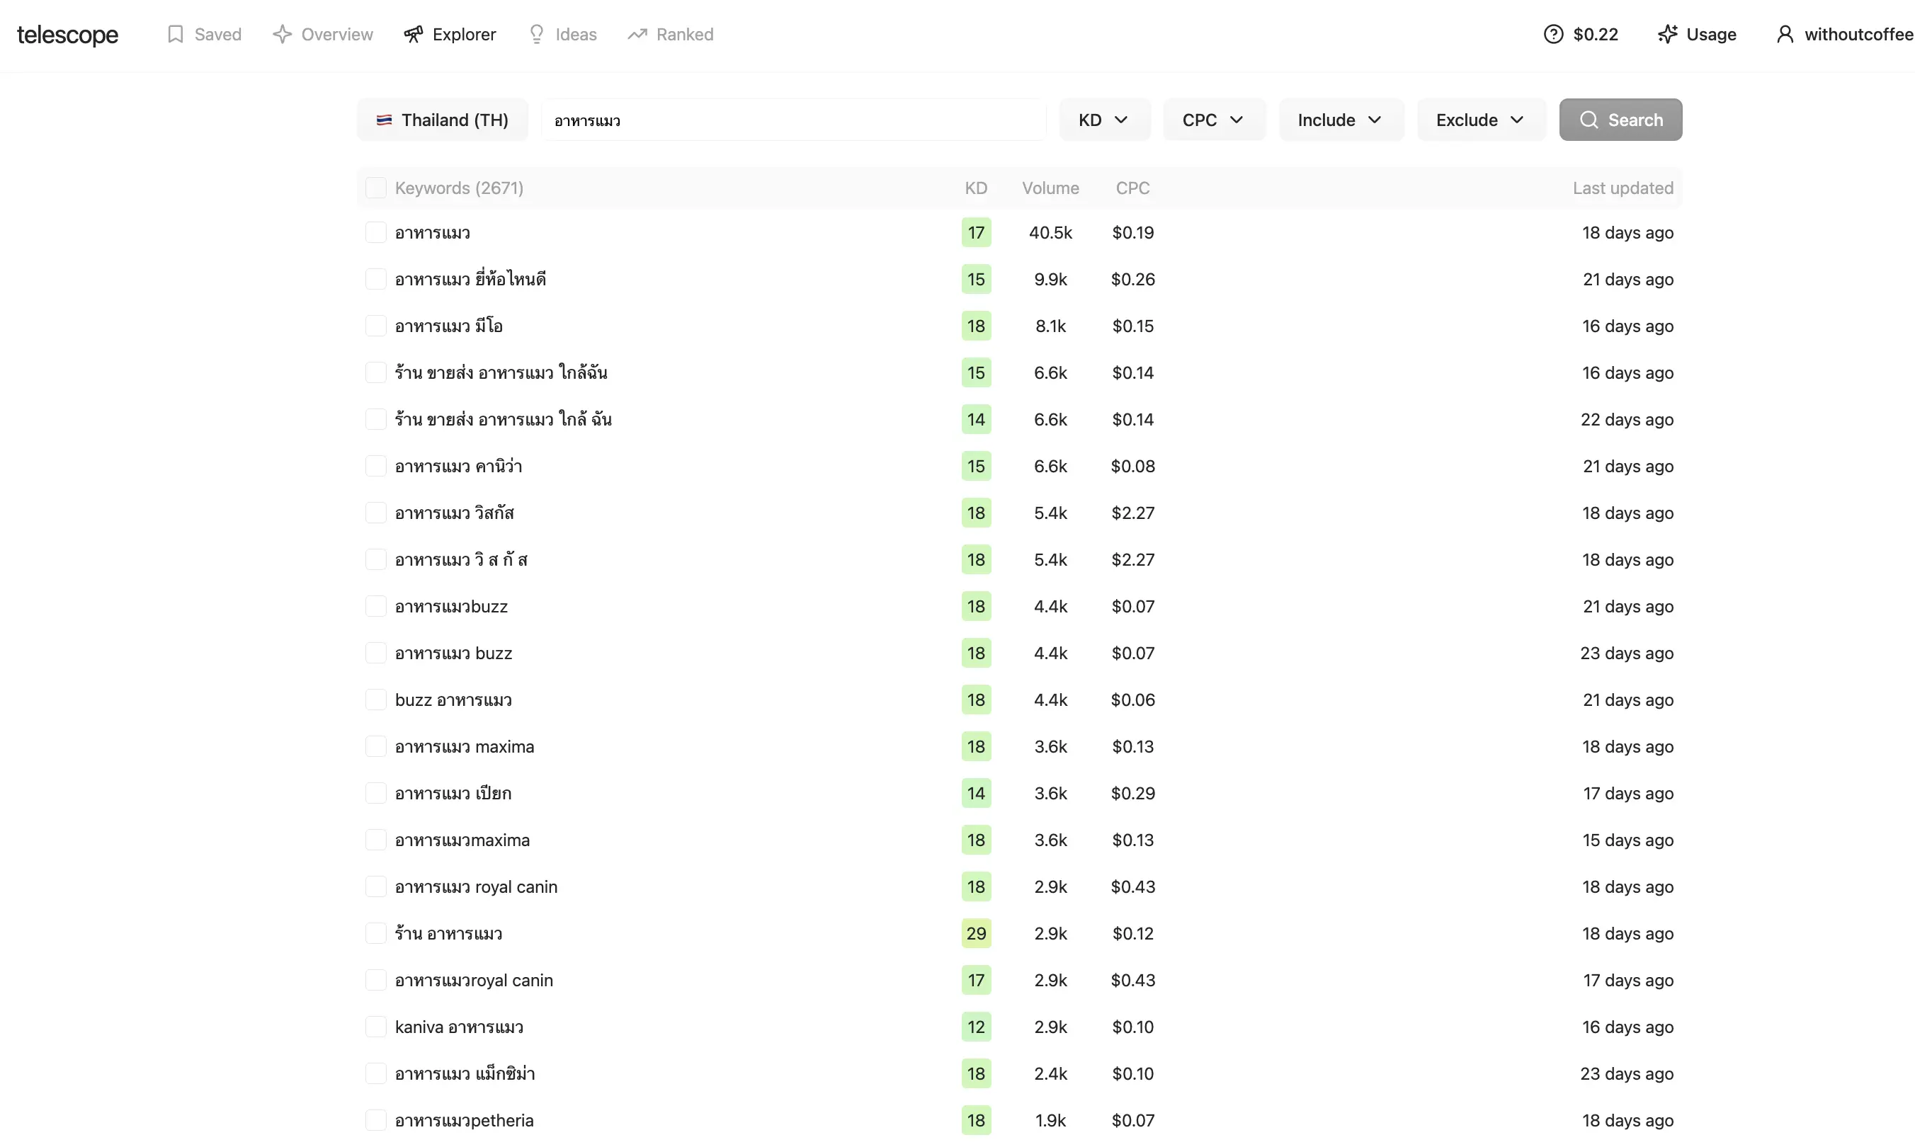Viewport: 1915px width, 1147px height.
Task: View the $0.22 credit balance
Action: click(1580, 34)
